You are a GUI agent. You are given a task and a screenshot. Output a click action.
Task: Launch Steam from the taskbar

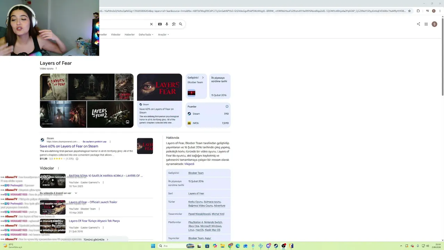(276, 246)
